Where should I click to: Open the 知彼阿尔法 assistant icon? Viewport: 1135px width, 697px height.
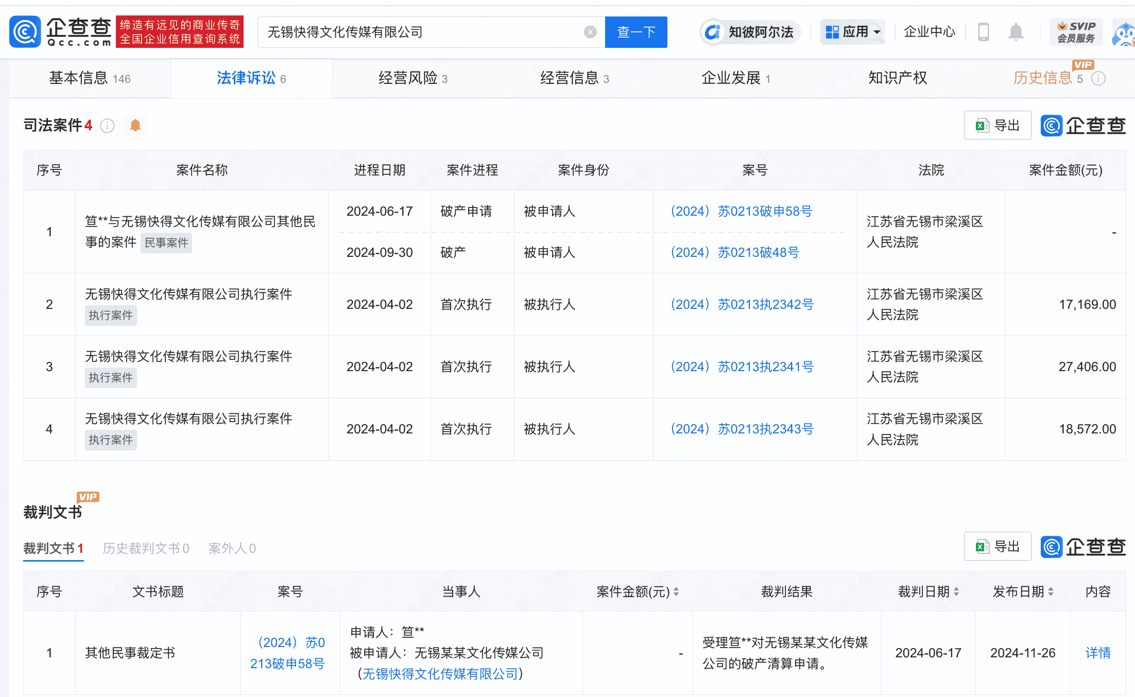[x=713, y=32]
